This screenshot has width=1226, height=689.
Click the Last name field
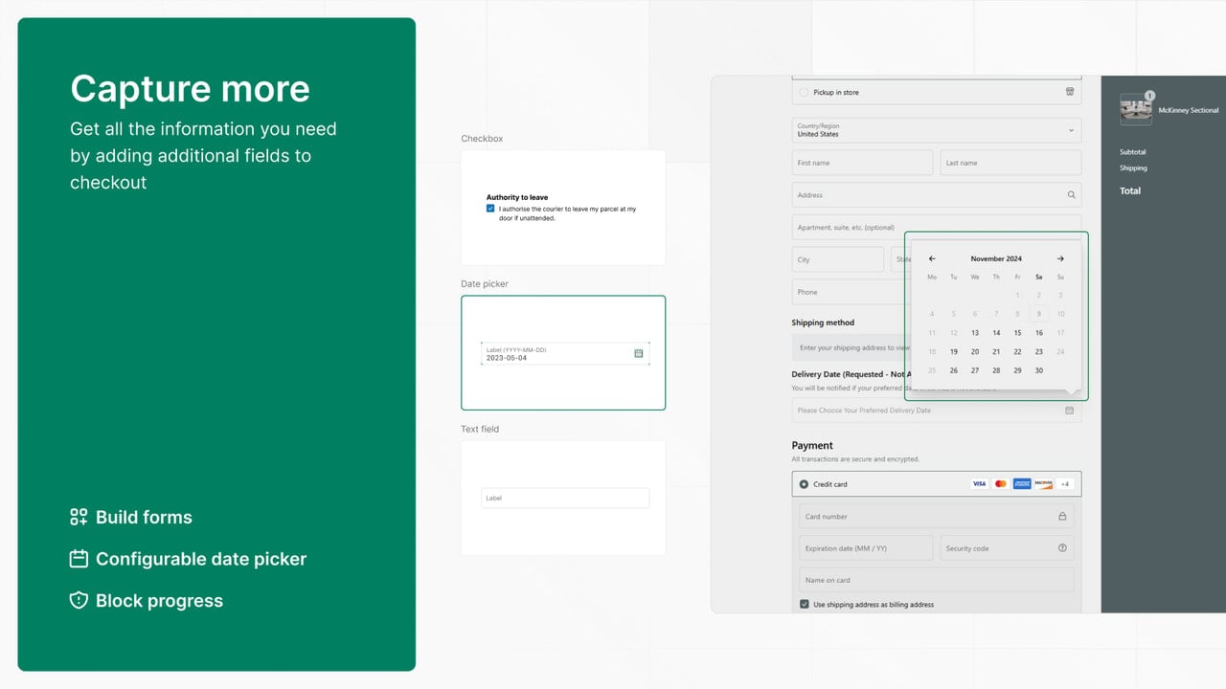[1010, 163]
